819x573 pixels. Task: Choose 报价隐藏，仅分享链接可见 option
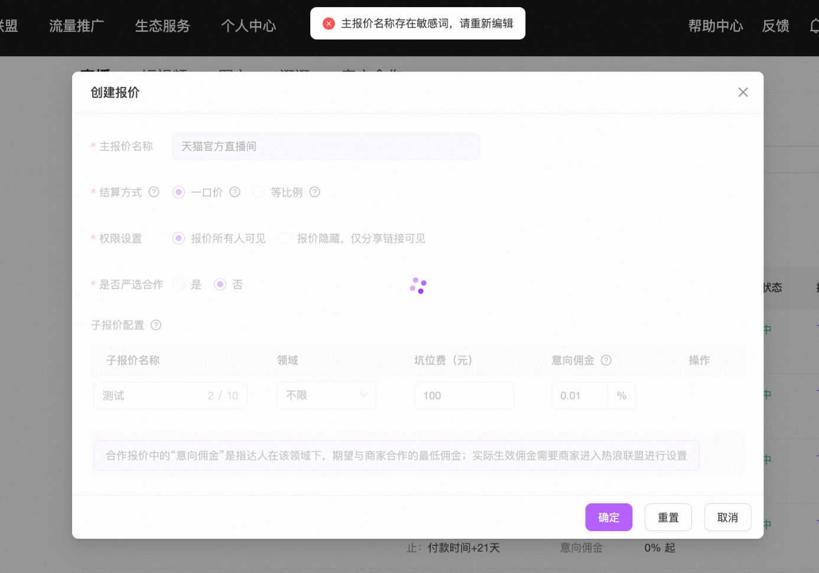[285, 238]
